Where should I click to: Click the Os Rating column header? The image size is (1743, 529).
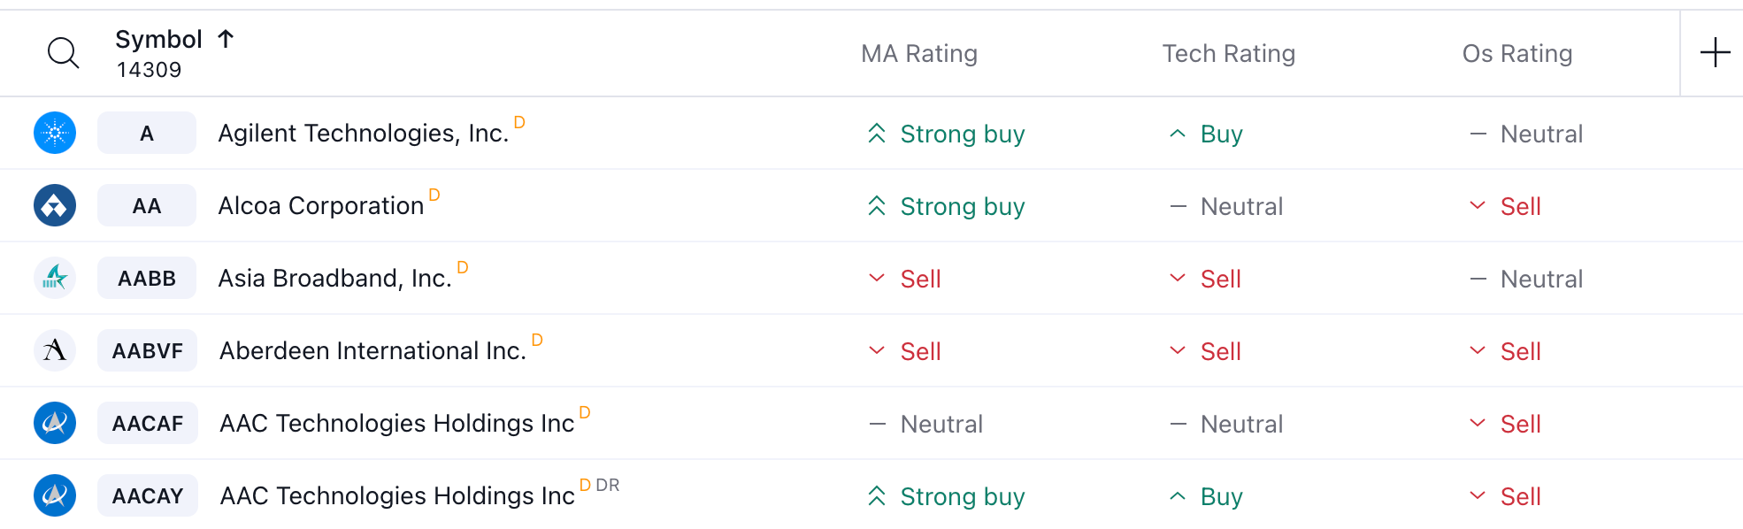(1516, 54)
